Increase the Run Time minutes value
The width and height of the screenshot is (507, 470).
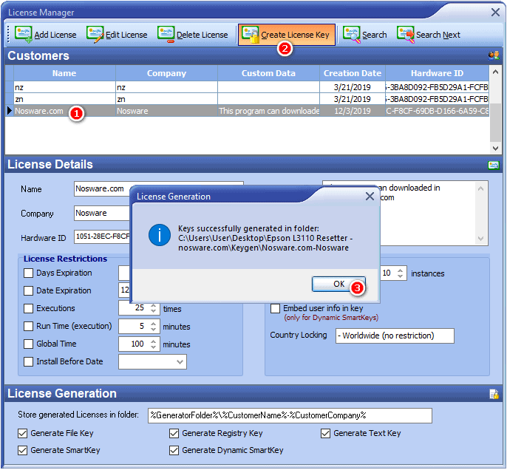click(153, 323)
